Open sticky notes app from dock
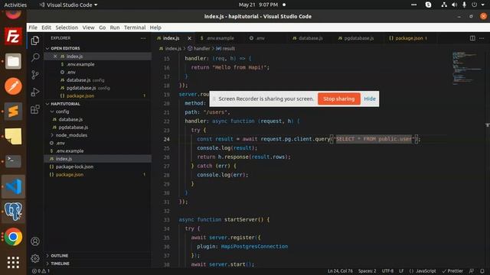 click(13, 136)
